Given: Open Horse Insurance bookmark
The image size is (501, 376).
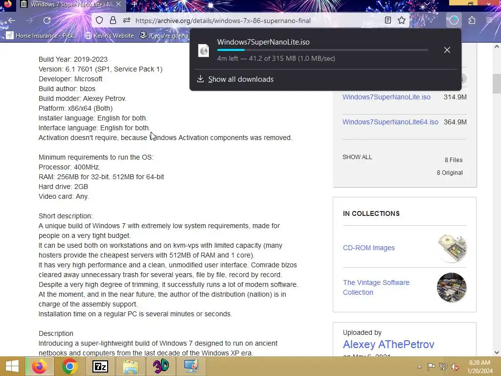Looking at the screenshot, I should 42,35.
